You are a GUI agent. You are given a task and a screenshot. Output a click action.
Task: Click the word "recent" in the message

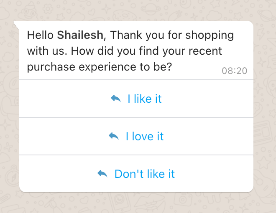coord(205,51)
